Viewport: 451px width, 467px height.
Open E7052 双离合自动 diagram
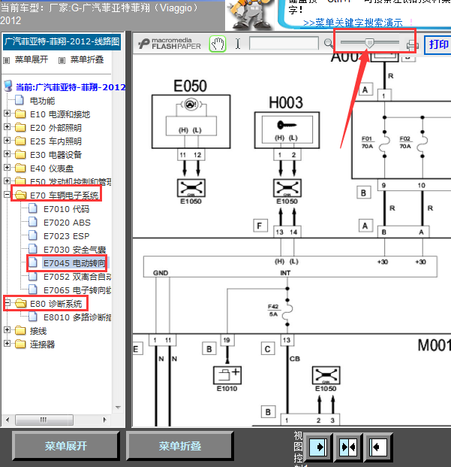click(x=77, y=277)
